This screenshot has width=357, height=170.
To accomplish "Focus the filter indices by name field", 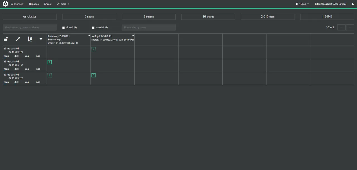I will [30, 27].
